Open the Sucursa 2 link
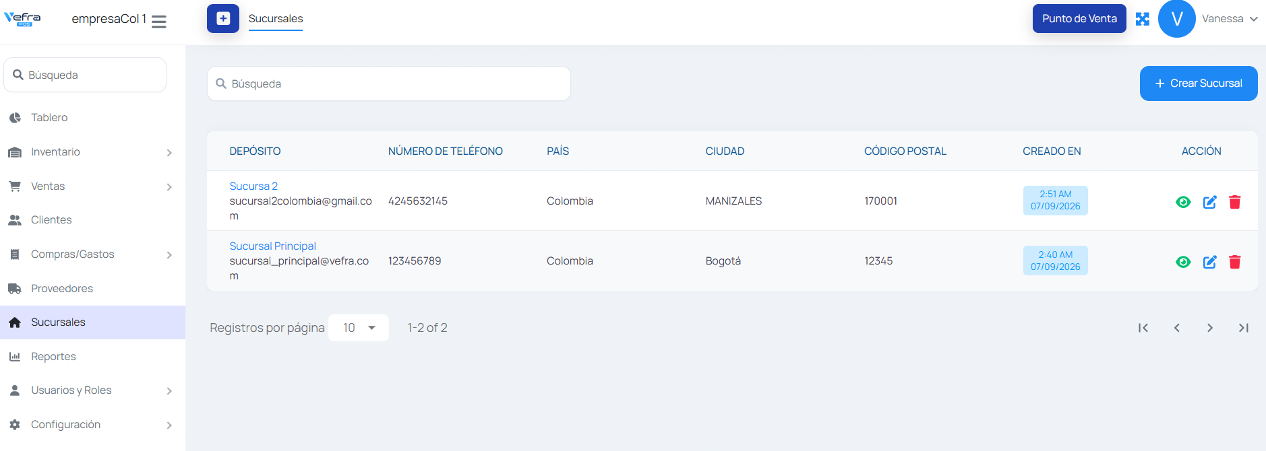The height and width of the screenshot is (451, 1266). (253, 186)
